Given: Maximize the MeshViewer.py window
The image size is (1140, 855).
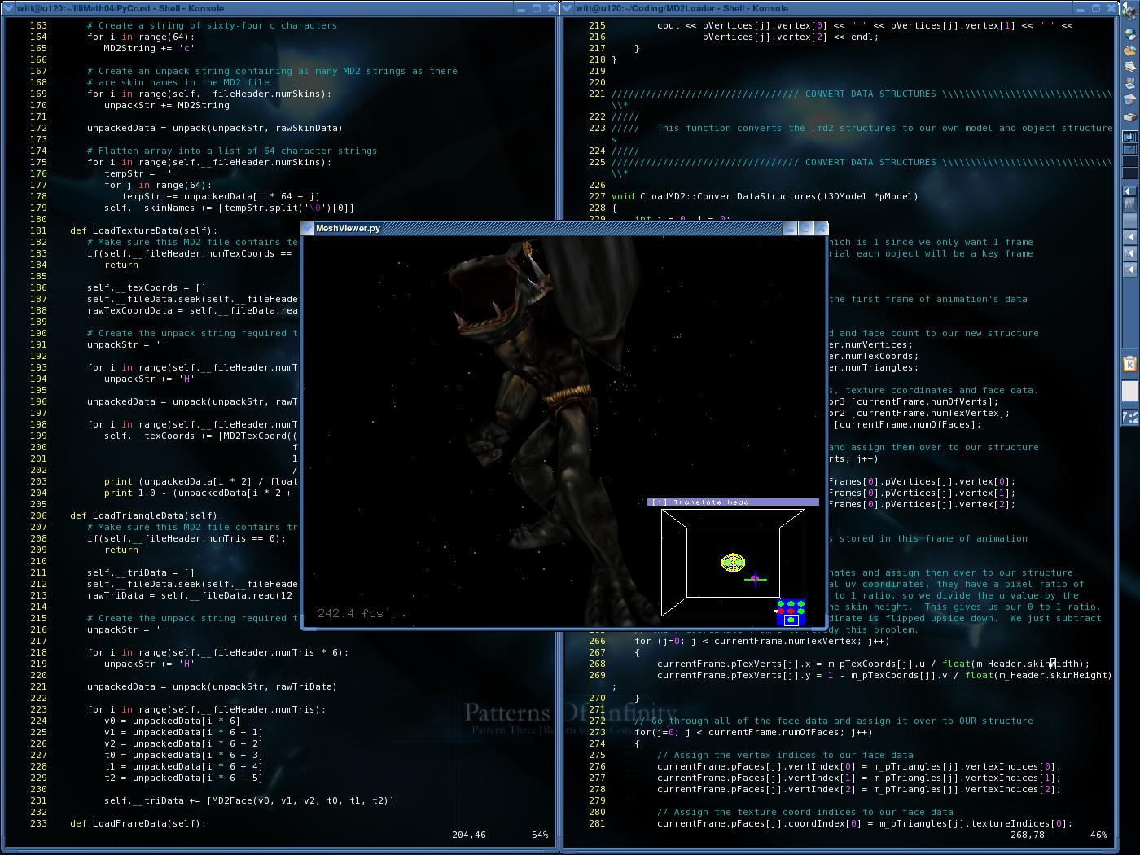Looking at the screenshot, I should [805, 228].
